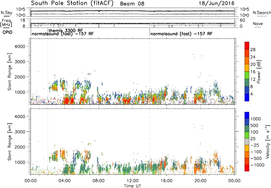
Task: Click the 12:00 time tick label
Action: 132,181
